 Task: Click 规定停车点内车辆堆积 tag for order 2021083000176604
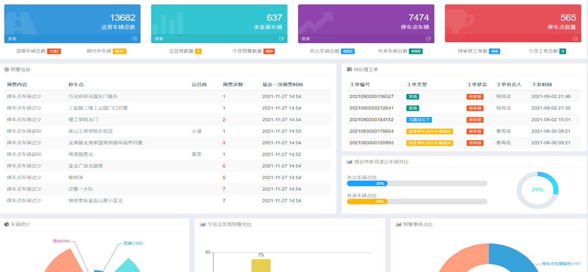pos(429,131)
